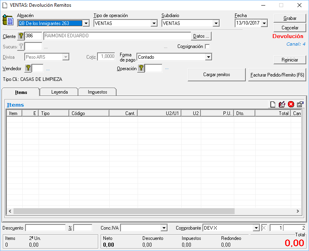
Task: Click the red delete item icon
Action: tap(291, 105)
